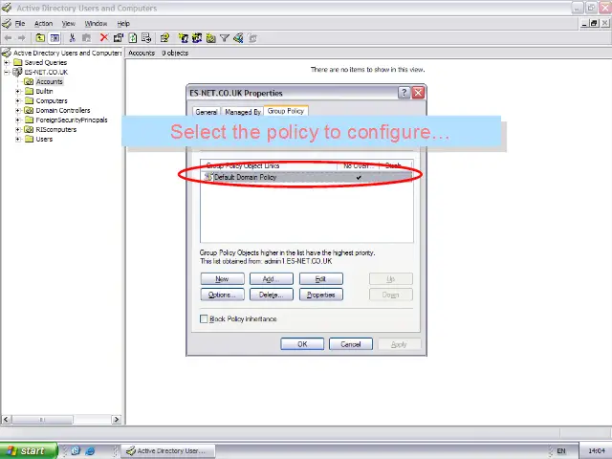Click tree pane scroll right arrow
Viewport: 612px width, 459px height.
(x=116, y=420)
